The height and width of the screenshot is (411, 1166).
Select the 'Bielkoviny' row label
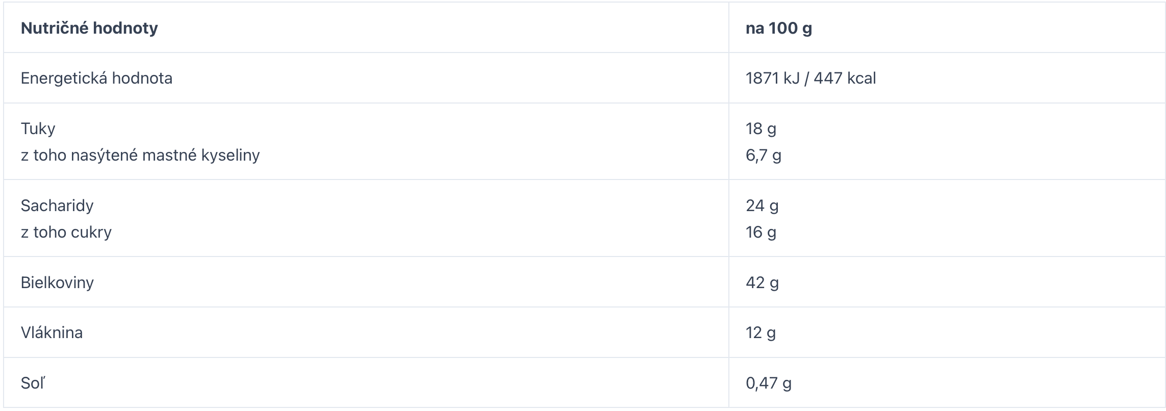[x=57, y=282]
